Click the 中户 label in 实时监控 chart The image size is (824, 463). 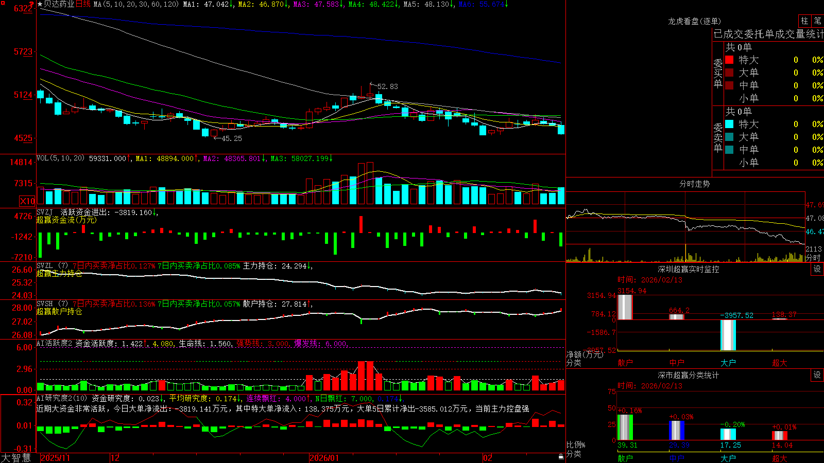pyautogui.click(x=676, y=363)
